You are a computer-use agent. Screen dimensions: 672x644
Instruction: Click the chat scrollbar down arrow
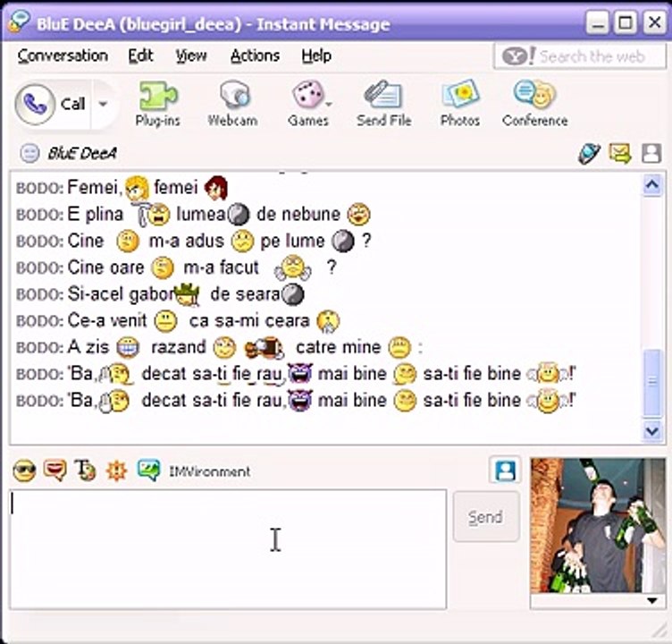click(x=651, y=430)
